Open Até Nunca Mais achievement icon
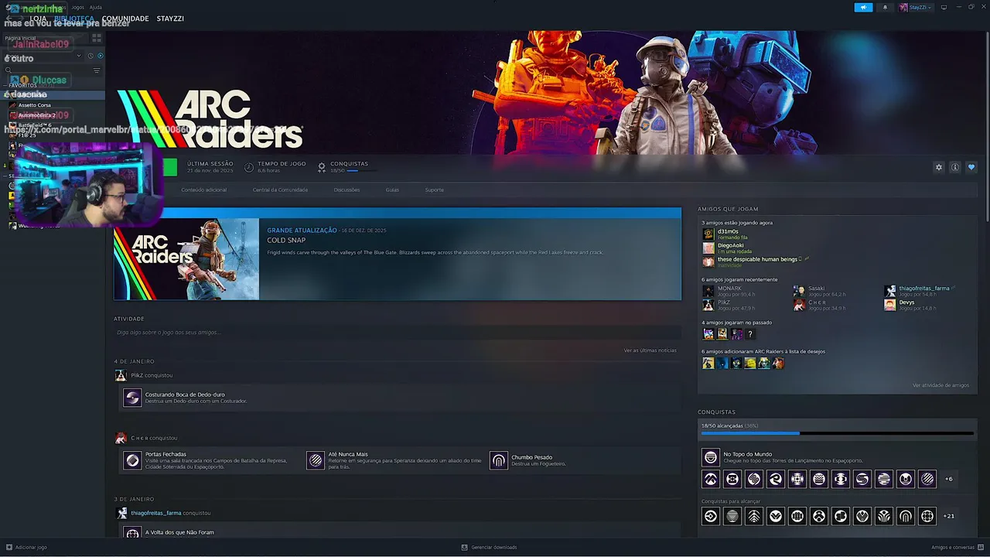 316,460
